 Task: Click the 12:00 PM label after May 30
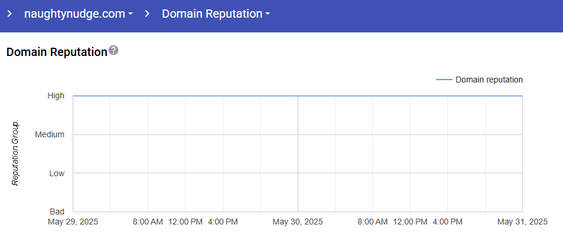[x=410, y=222]
